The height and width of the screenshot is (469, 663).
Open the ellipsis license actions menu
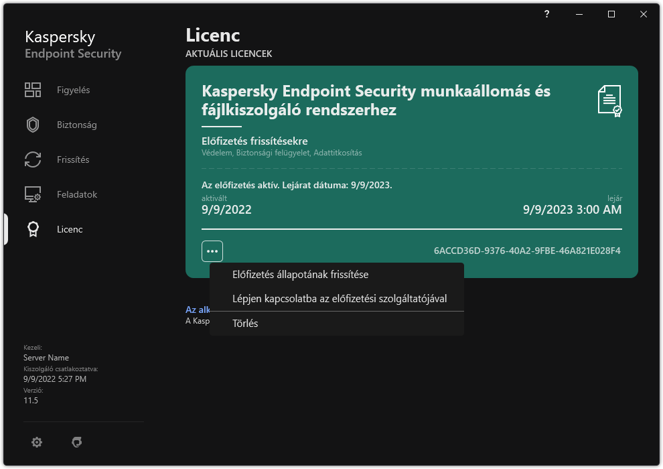coord(212,250)
